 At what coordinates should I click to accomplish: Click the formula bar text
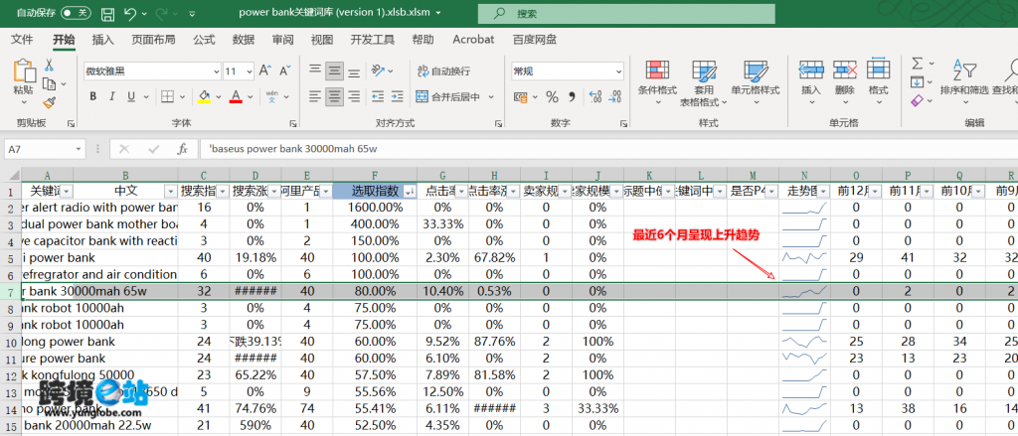point(293,149)
